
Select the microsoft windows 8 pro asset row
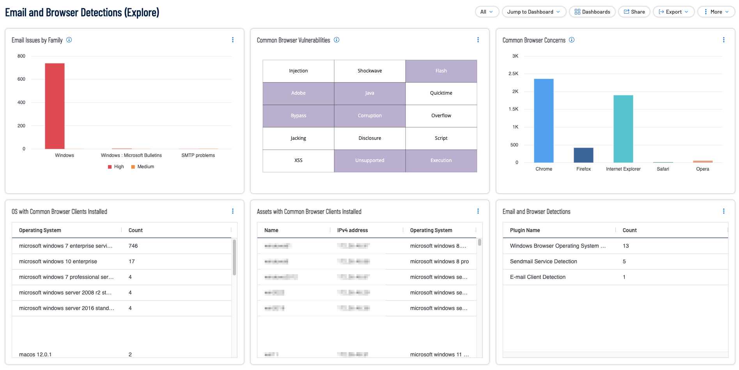[367, 261]
